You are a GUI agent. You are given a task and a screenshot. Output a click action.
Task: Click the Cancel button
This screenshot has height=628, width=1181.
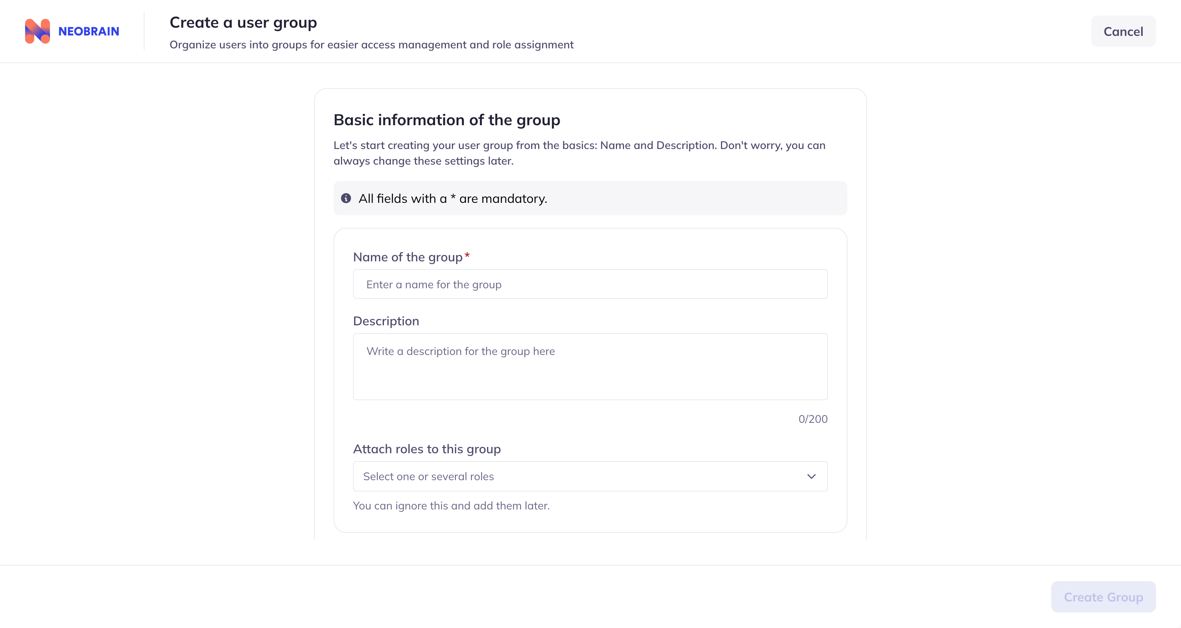pyautogui.click(x=1124, y=31)
